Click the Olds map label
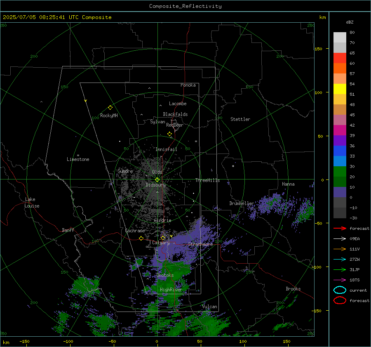Viewport: 371px width, 347px height. 157,172
